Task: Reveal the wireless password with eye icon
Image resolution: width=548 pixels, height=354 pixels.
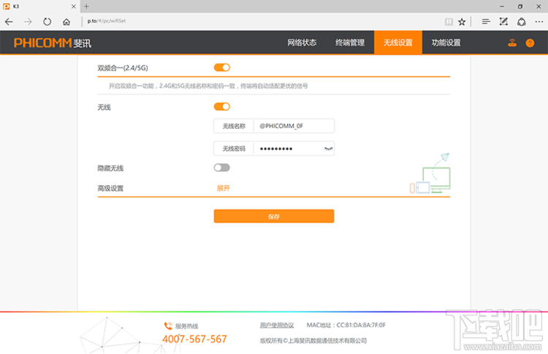Action: coord(328,148)
